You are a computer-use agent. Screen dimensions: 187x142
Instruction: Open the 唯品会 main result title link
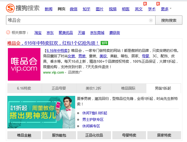click(53, 43)
